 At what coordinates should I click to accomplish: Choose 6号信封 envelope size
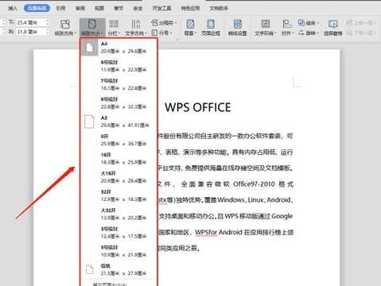coord(119,66)
